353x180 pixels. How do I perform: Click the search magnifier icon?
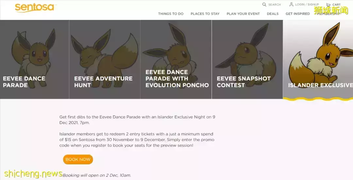(264, 5)
